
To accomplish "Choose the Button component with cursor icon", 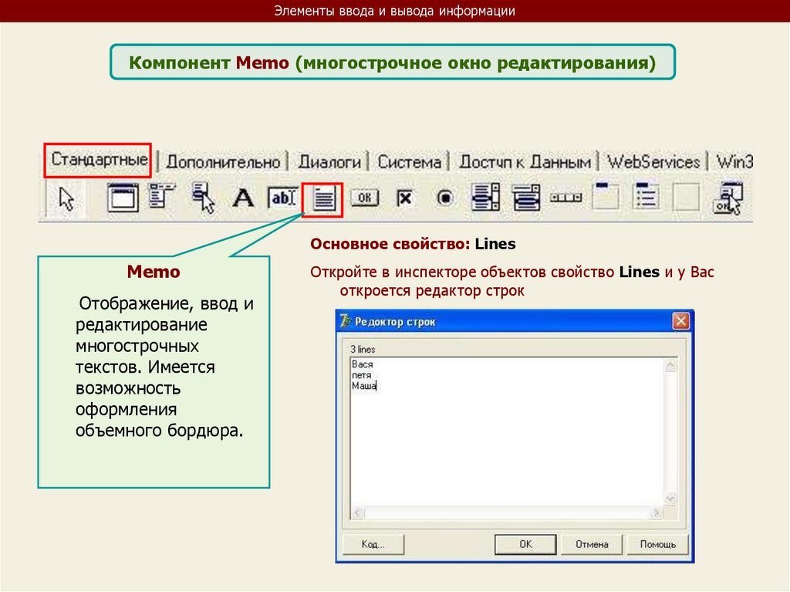I will 204,198.
